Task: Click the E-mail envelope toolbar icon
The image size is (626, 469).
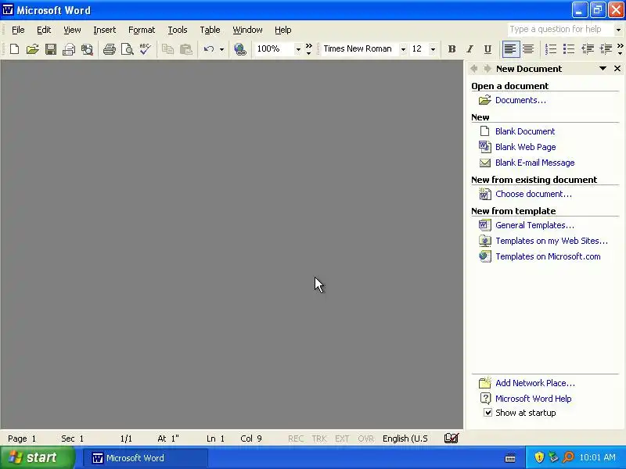Action: [x=69, y=49]
